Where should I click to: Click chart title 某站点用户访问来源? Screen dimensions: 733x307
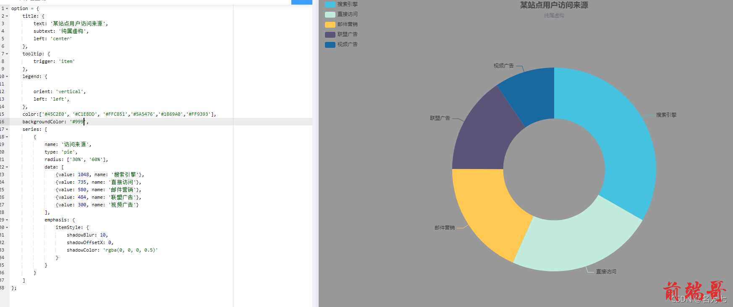[554, 5]
